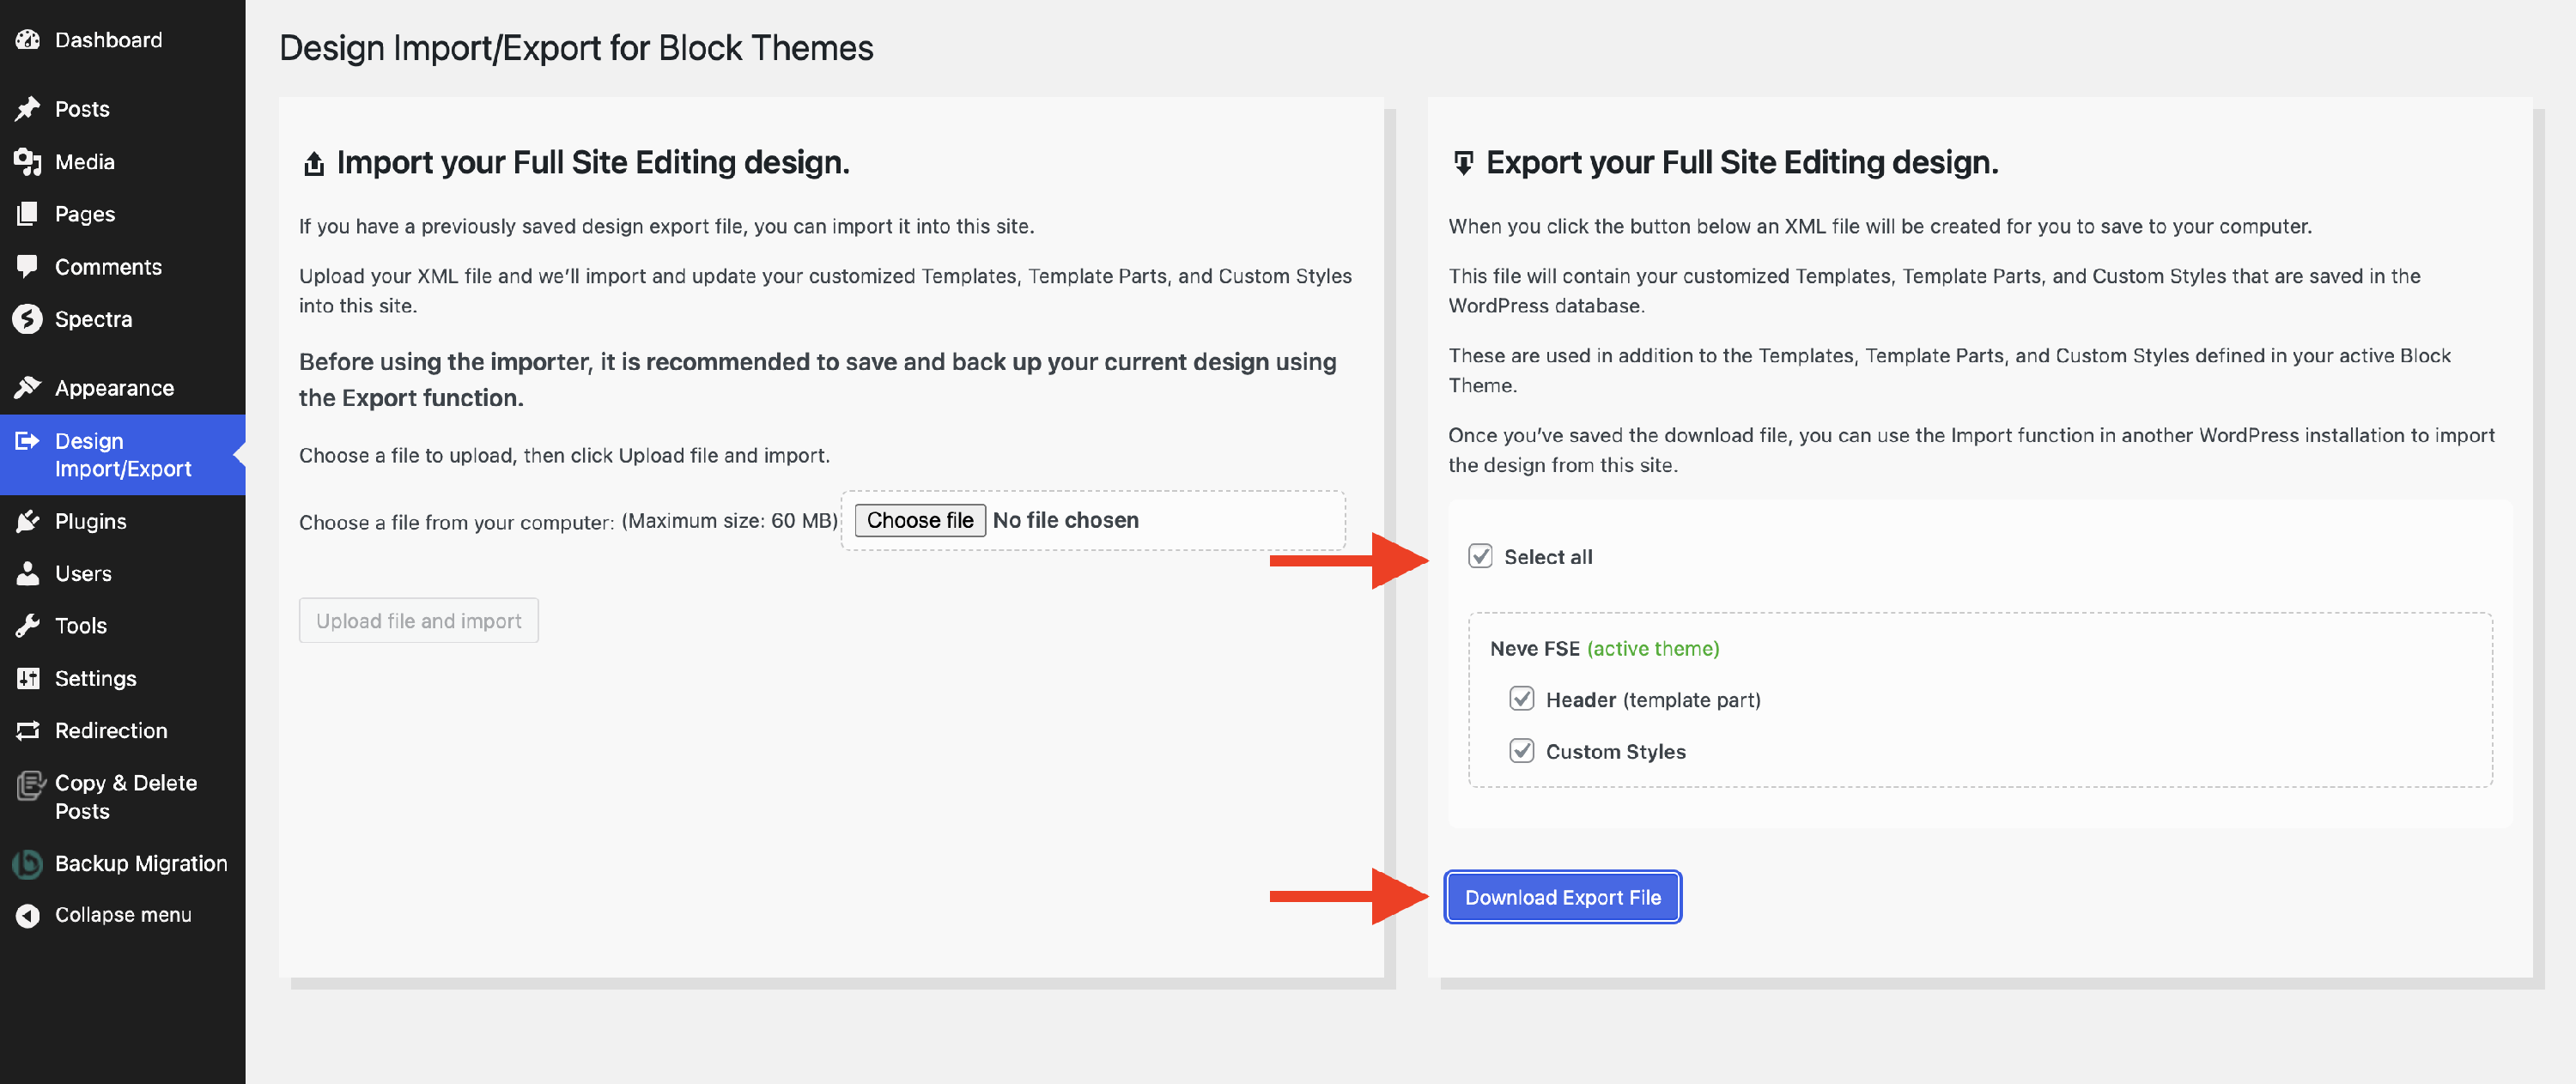Click the Tools wrench icon
This screenshot has height=1084, width=2576.
[27, 626]
